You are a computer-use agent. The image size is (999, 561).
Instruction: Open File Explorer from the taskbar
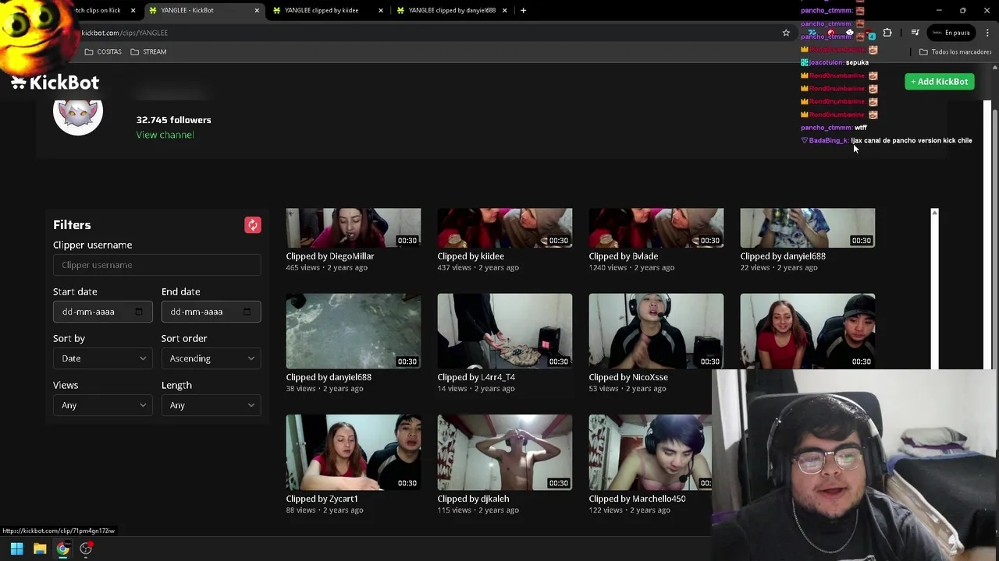pos(40,549)
